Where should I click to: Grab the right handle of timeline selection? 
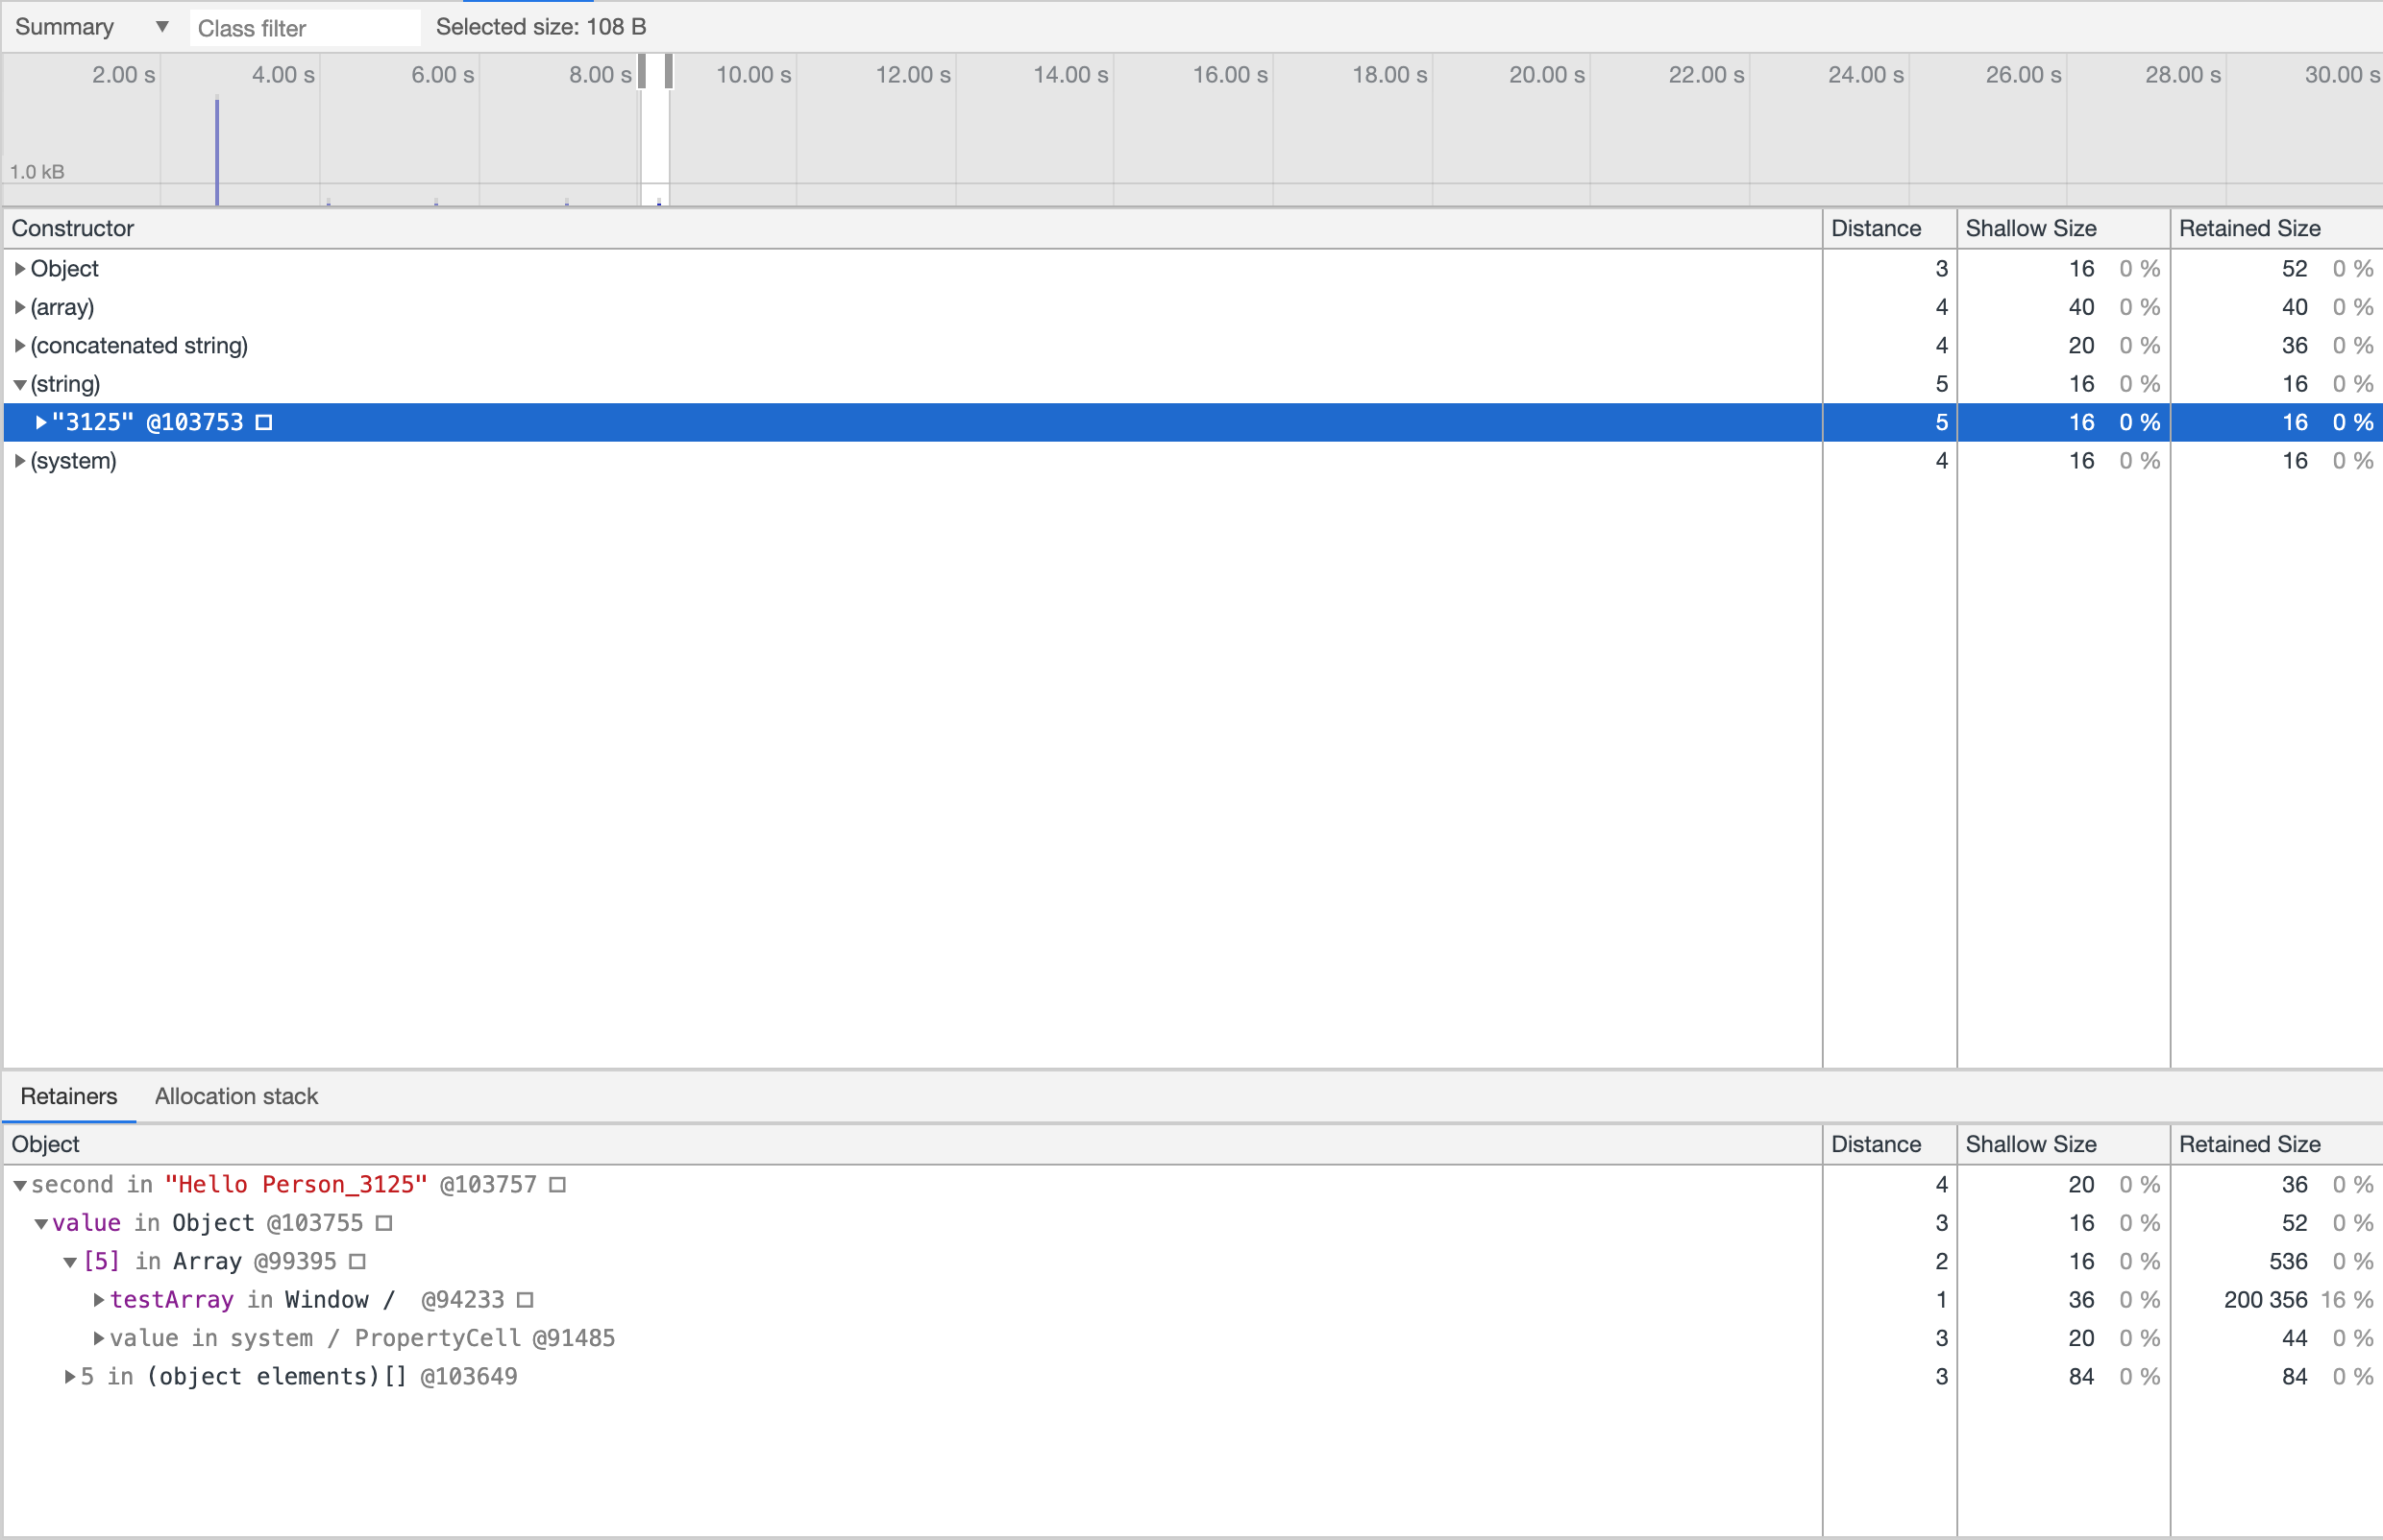[669, 72]
